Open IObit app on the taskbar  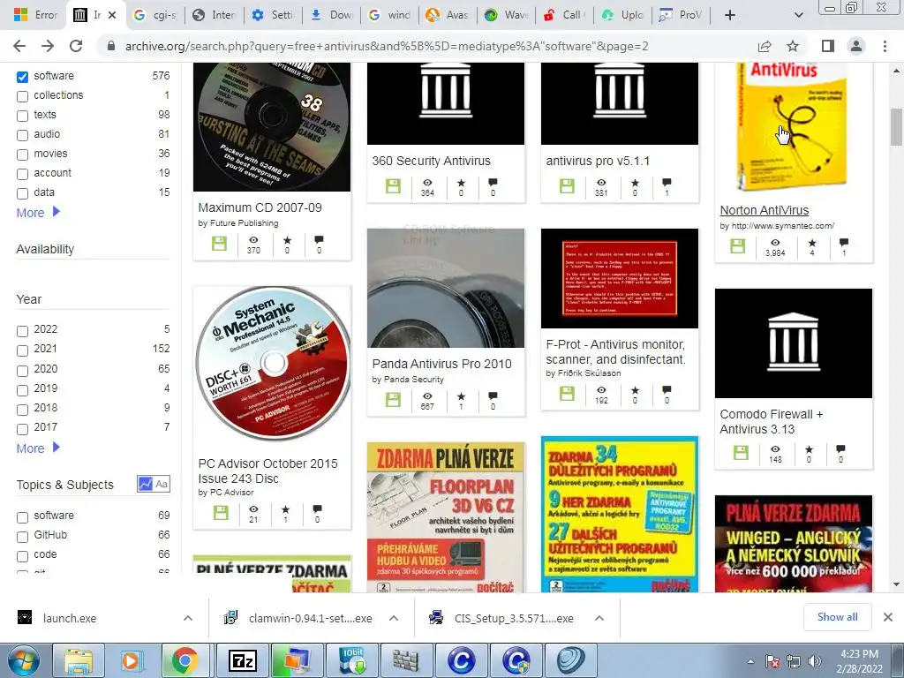click(351, 660)
